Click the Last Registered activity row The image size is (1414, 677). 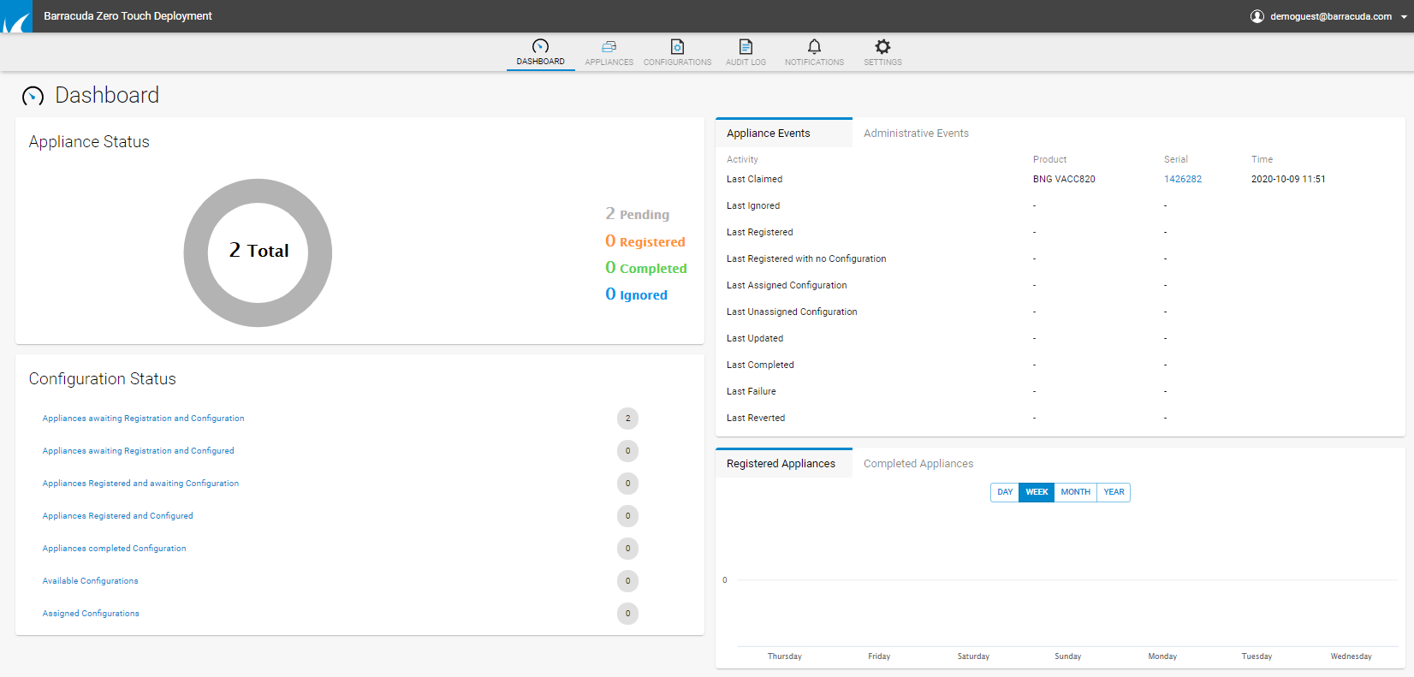(x=1060, y=232)
